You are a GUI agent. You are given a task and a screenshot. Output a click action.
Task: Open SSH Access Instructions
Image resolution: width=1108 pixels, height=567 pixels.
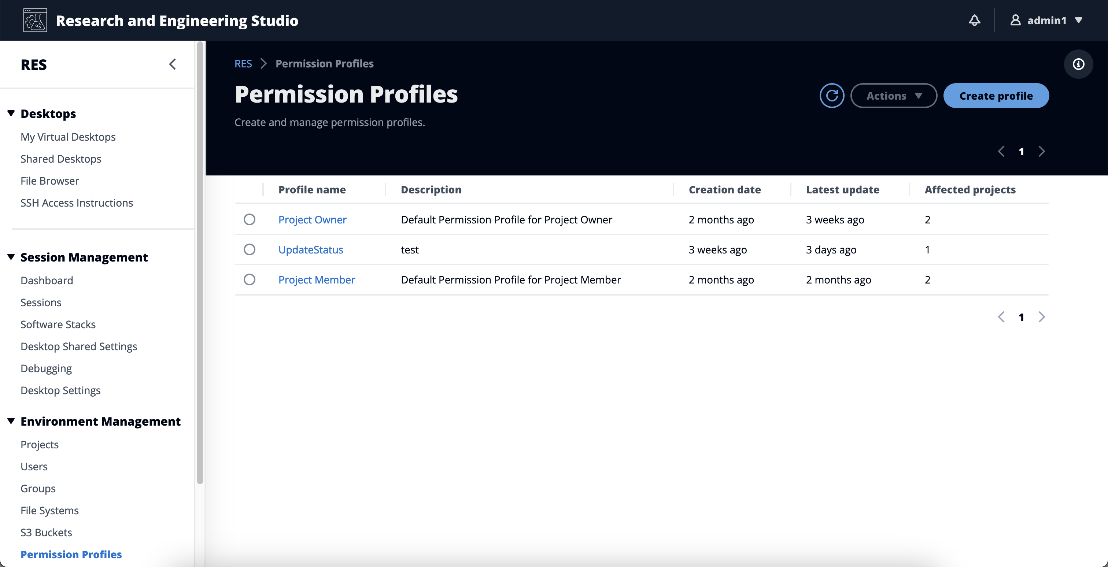[x=77, y=203]
